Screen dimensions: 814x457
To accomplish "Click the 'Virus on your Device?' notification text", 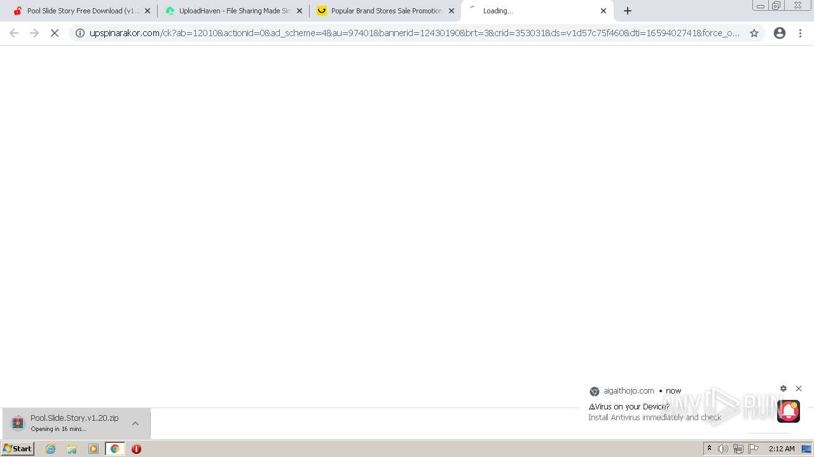I will (629, 407).
